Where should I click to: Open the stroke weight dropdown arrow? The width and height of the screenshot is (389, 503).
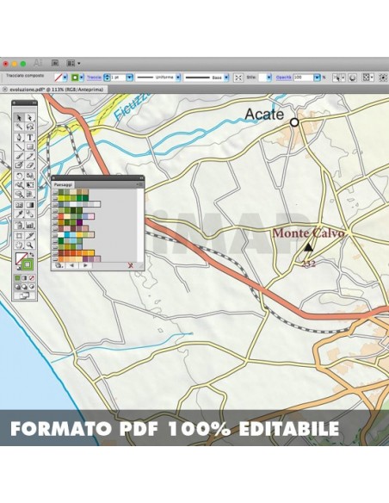point(129,78)
